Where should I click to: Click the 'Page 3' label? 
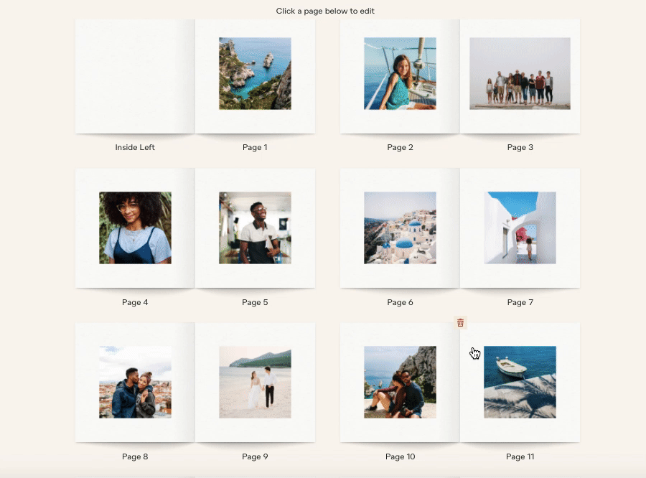(x=520, y=147)
